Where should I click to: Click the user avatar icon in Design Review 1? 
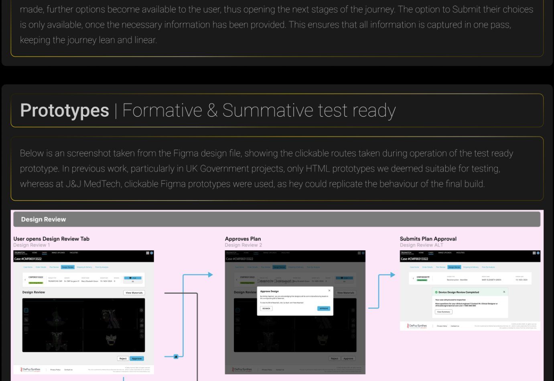[x=152, y=253]
